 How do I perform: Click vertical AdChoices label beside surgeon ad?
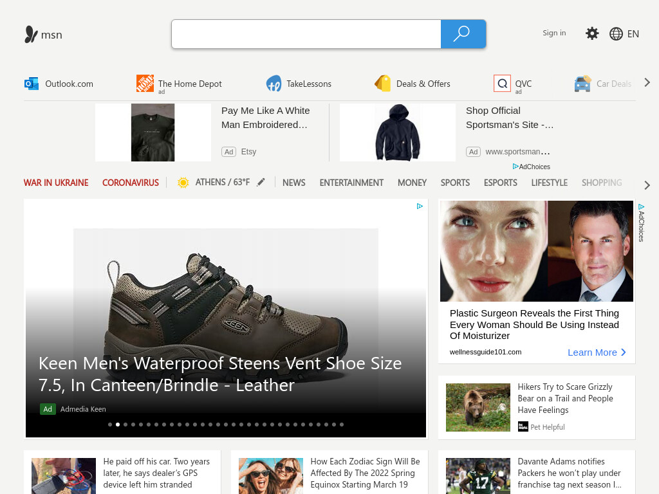[641, 223]
